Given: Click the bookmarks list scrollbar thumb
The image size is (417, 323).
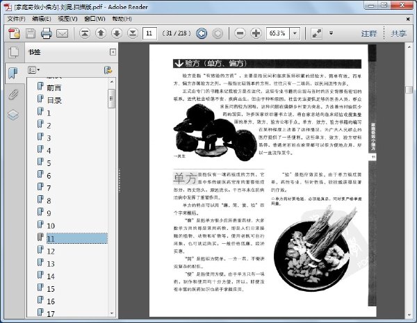Looking at the screenshot, I should click(x=112, y=99).
